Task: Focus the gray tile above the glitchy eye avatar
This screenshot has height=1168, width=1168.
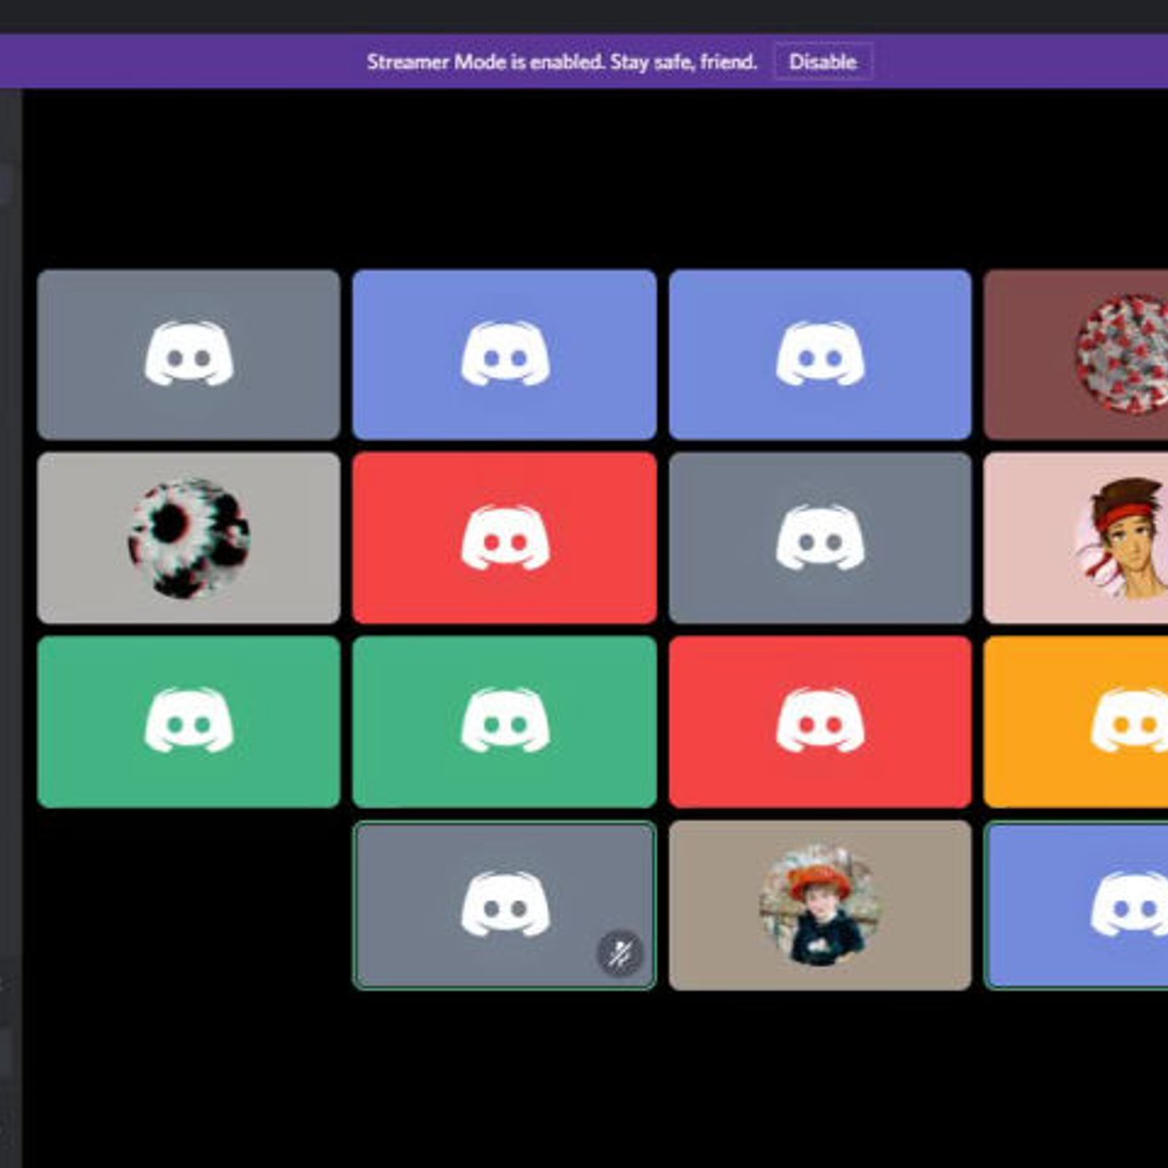Action: [189, 355]
